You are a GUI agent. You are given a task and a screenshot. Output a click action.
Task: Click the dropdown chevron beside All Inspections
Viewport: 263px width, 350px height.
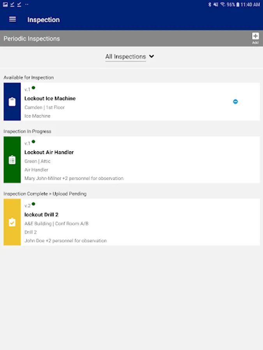click(152, 56)
